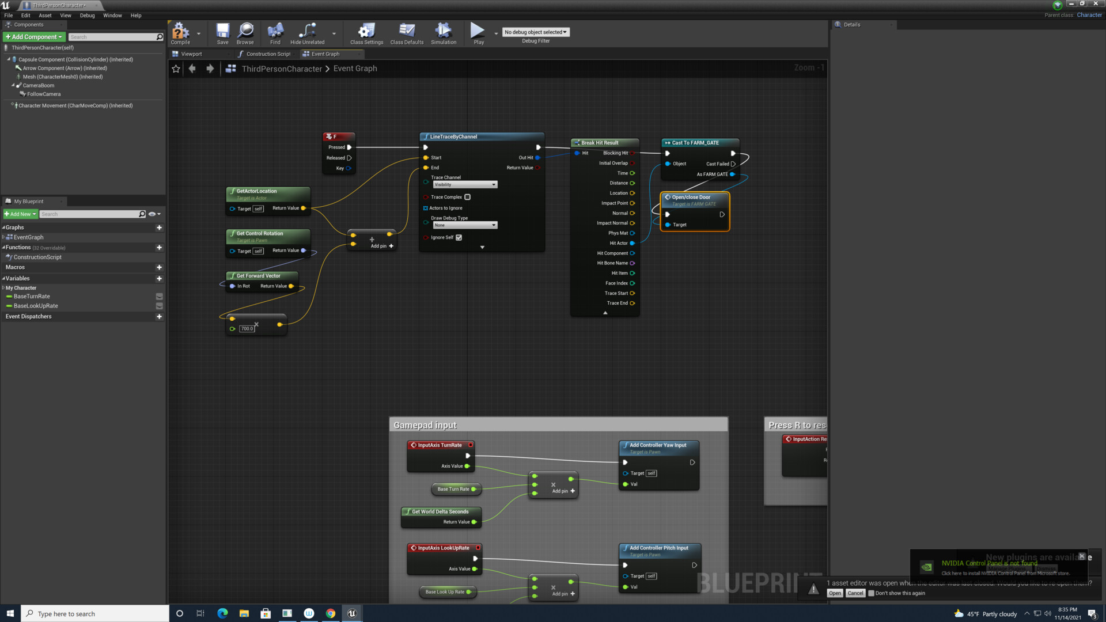
Task: Edit the float value 700.0 input field
Action: 247,328
